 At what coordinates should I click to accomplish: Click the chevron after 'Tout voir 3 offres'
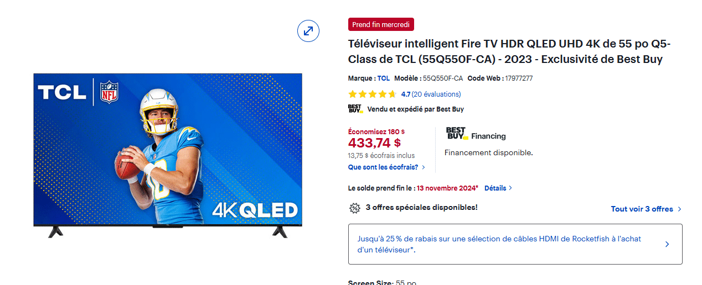coord(679,209)
